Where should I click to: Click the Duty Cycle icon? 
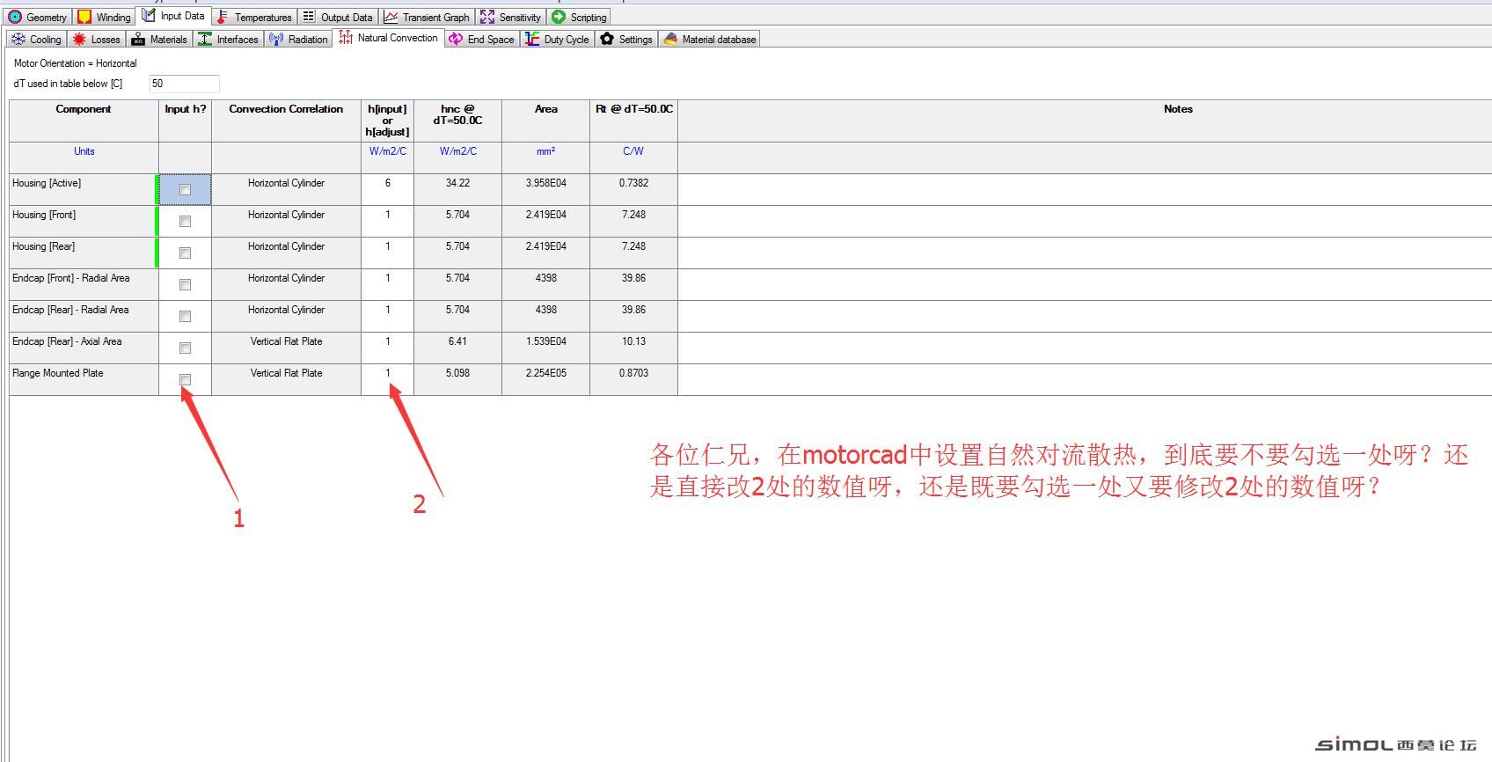[532, 39]
